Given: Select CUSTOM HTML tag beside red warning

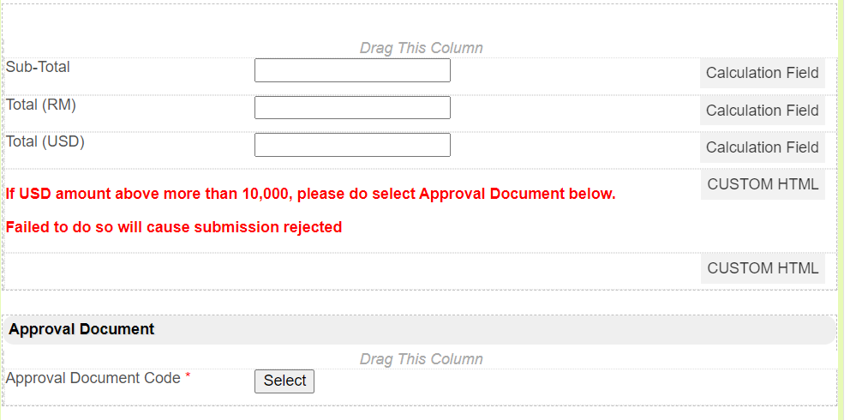Looking at the screenshot, I should 763,184.
